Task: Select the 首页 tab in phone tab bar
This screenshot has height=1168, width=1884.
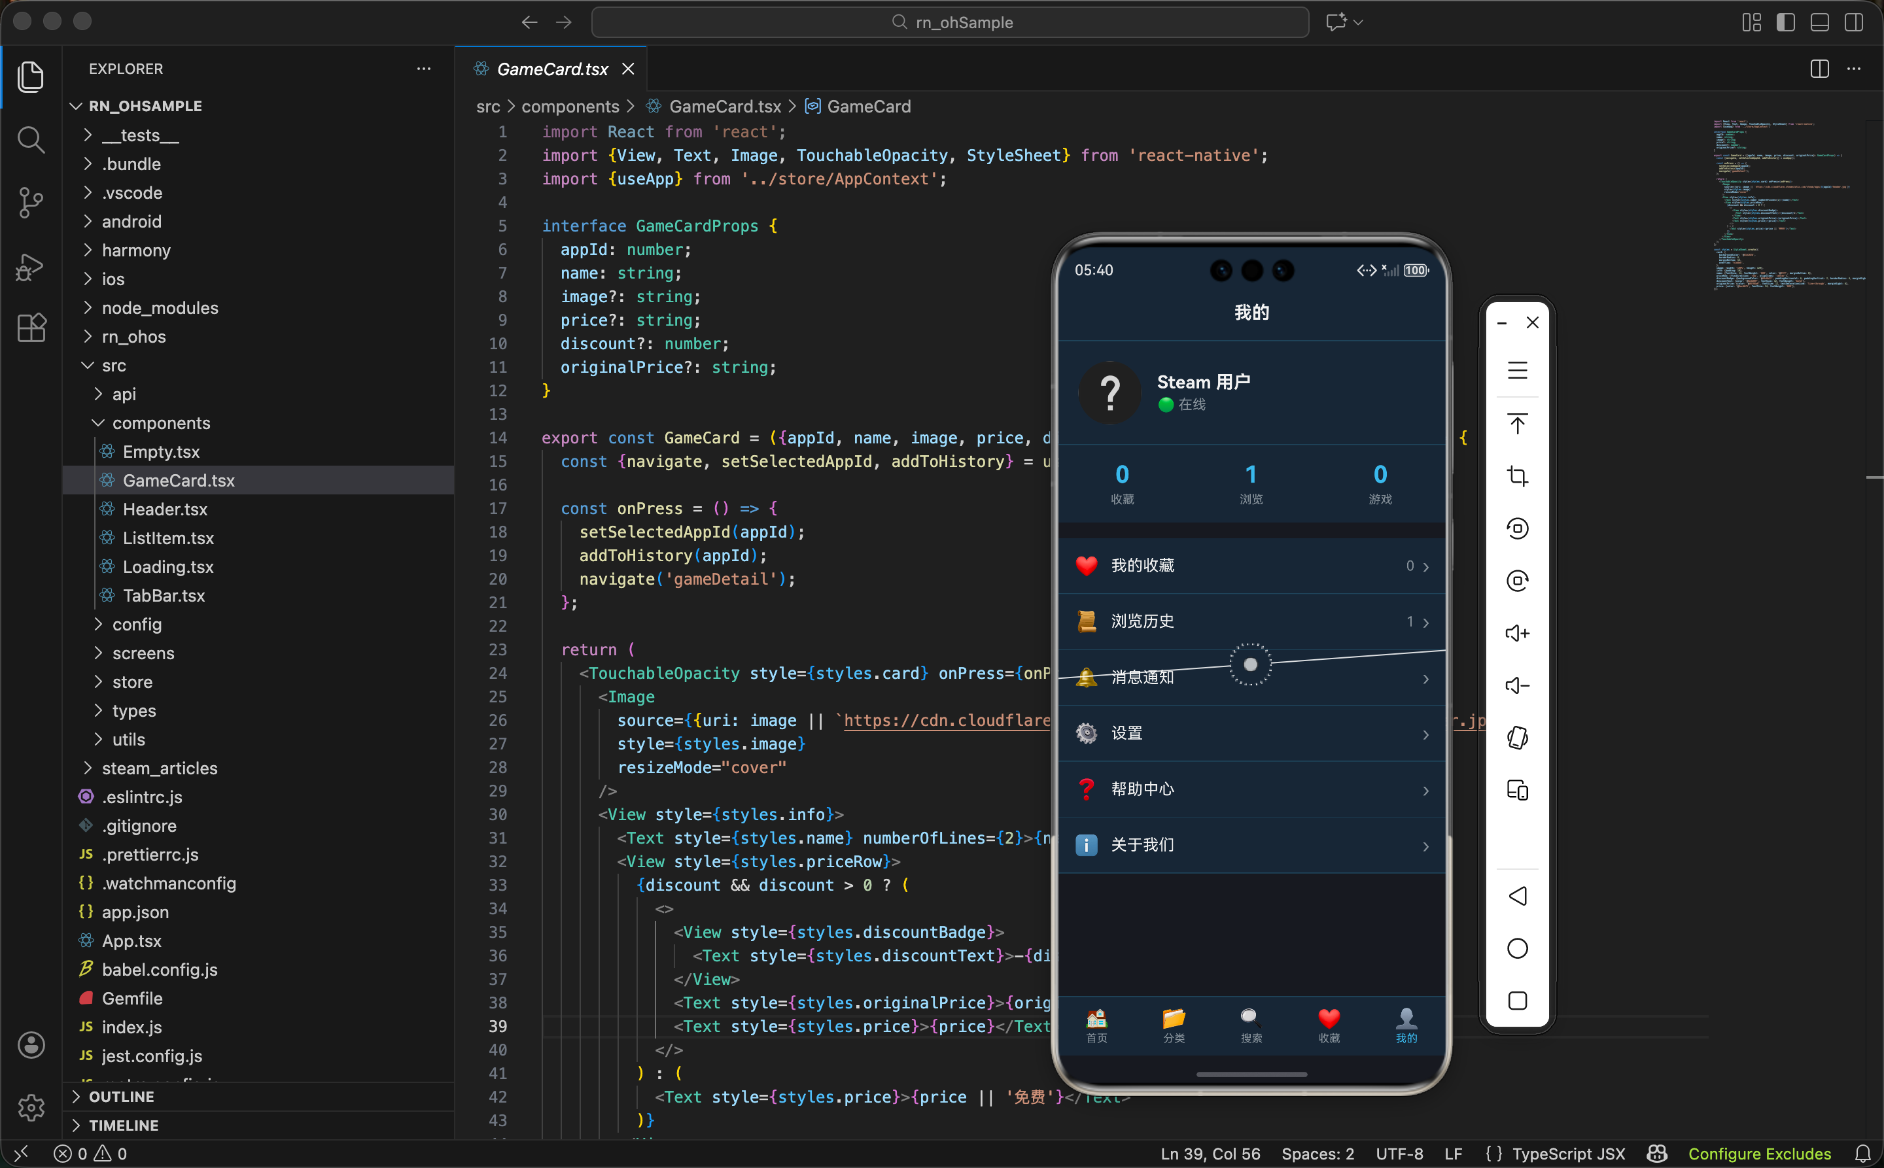Action: pos(1096,1025)
